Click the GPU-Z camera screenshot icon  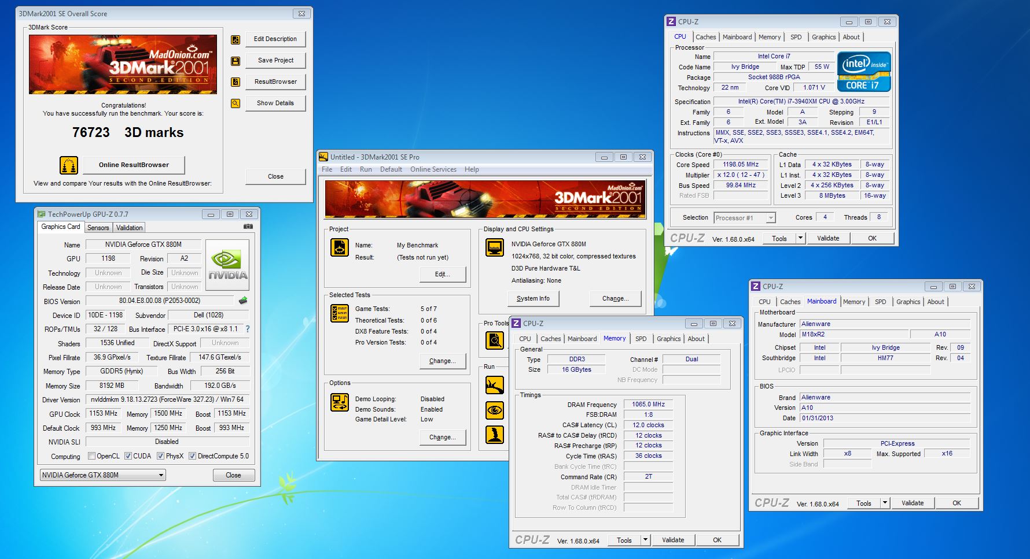[248, 227]
